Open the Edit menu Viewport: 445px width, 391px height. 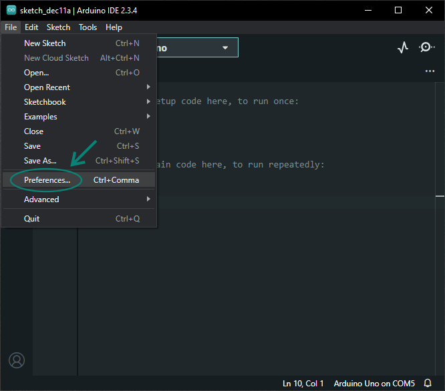point(31,27)
